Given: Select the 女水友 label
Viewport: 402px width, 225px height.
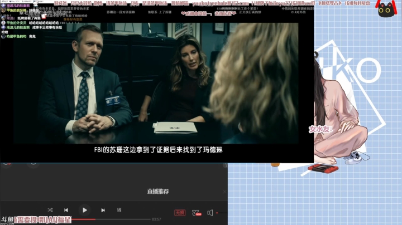Looking at the screenshot, I should tap(320, 129).
